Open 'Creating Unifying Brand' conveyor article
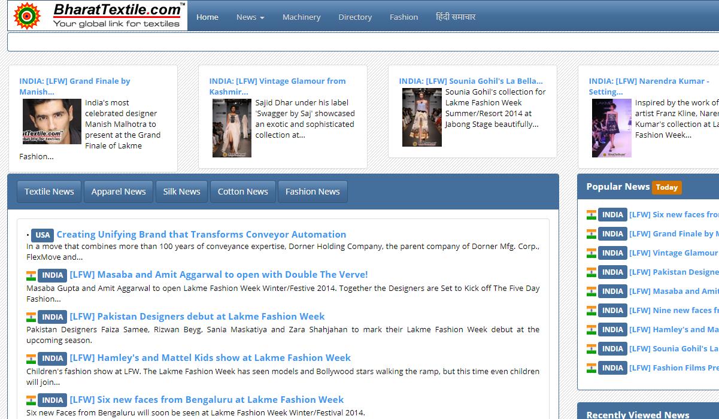 tap(201, 235)
